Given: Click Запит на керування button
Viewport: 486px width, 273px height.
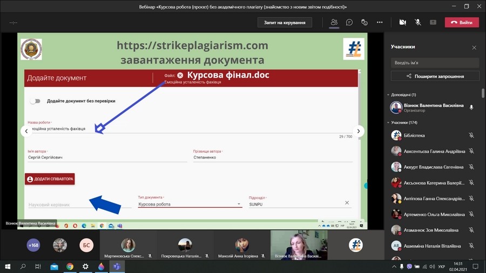Looking at the screenshot, I should [285, 22].
